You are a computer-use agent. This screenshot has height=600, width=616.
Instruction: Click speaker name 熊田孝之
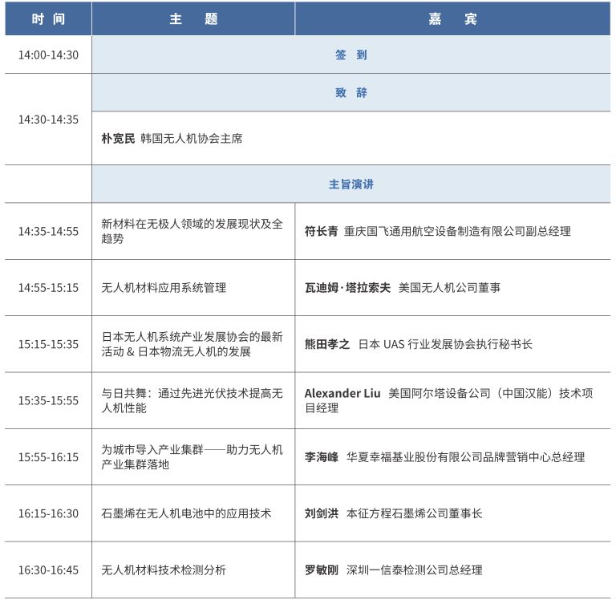326,344
